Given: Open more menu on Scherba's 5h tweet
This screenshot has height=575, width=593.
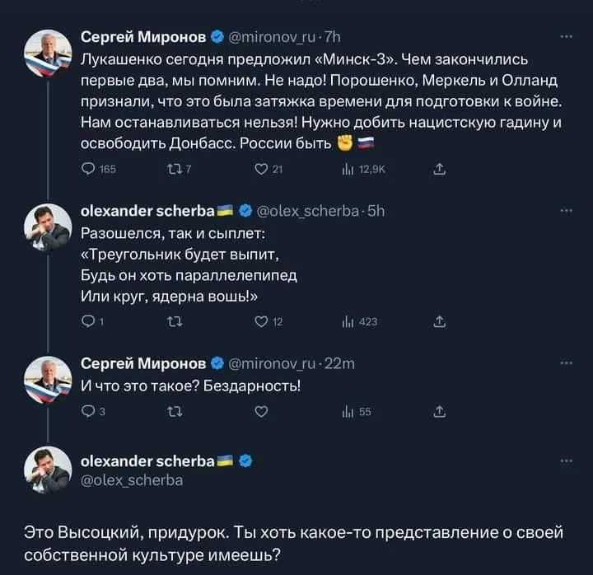Looking at the screenshot, I should [x=565, y=209].
